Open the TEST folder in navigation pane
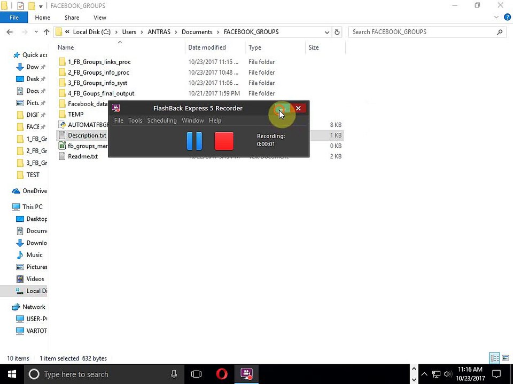The image size is (513, 384). 33,175
